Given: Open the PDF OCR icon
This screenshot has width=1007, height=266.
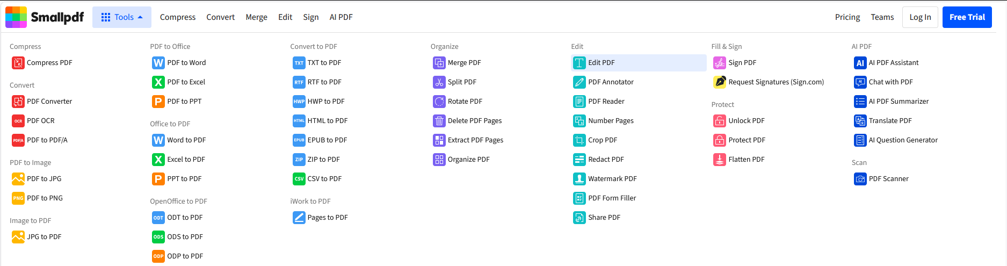Looking at the screenshot, I should pyautogui.click(x=18, y=121).
